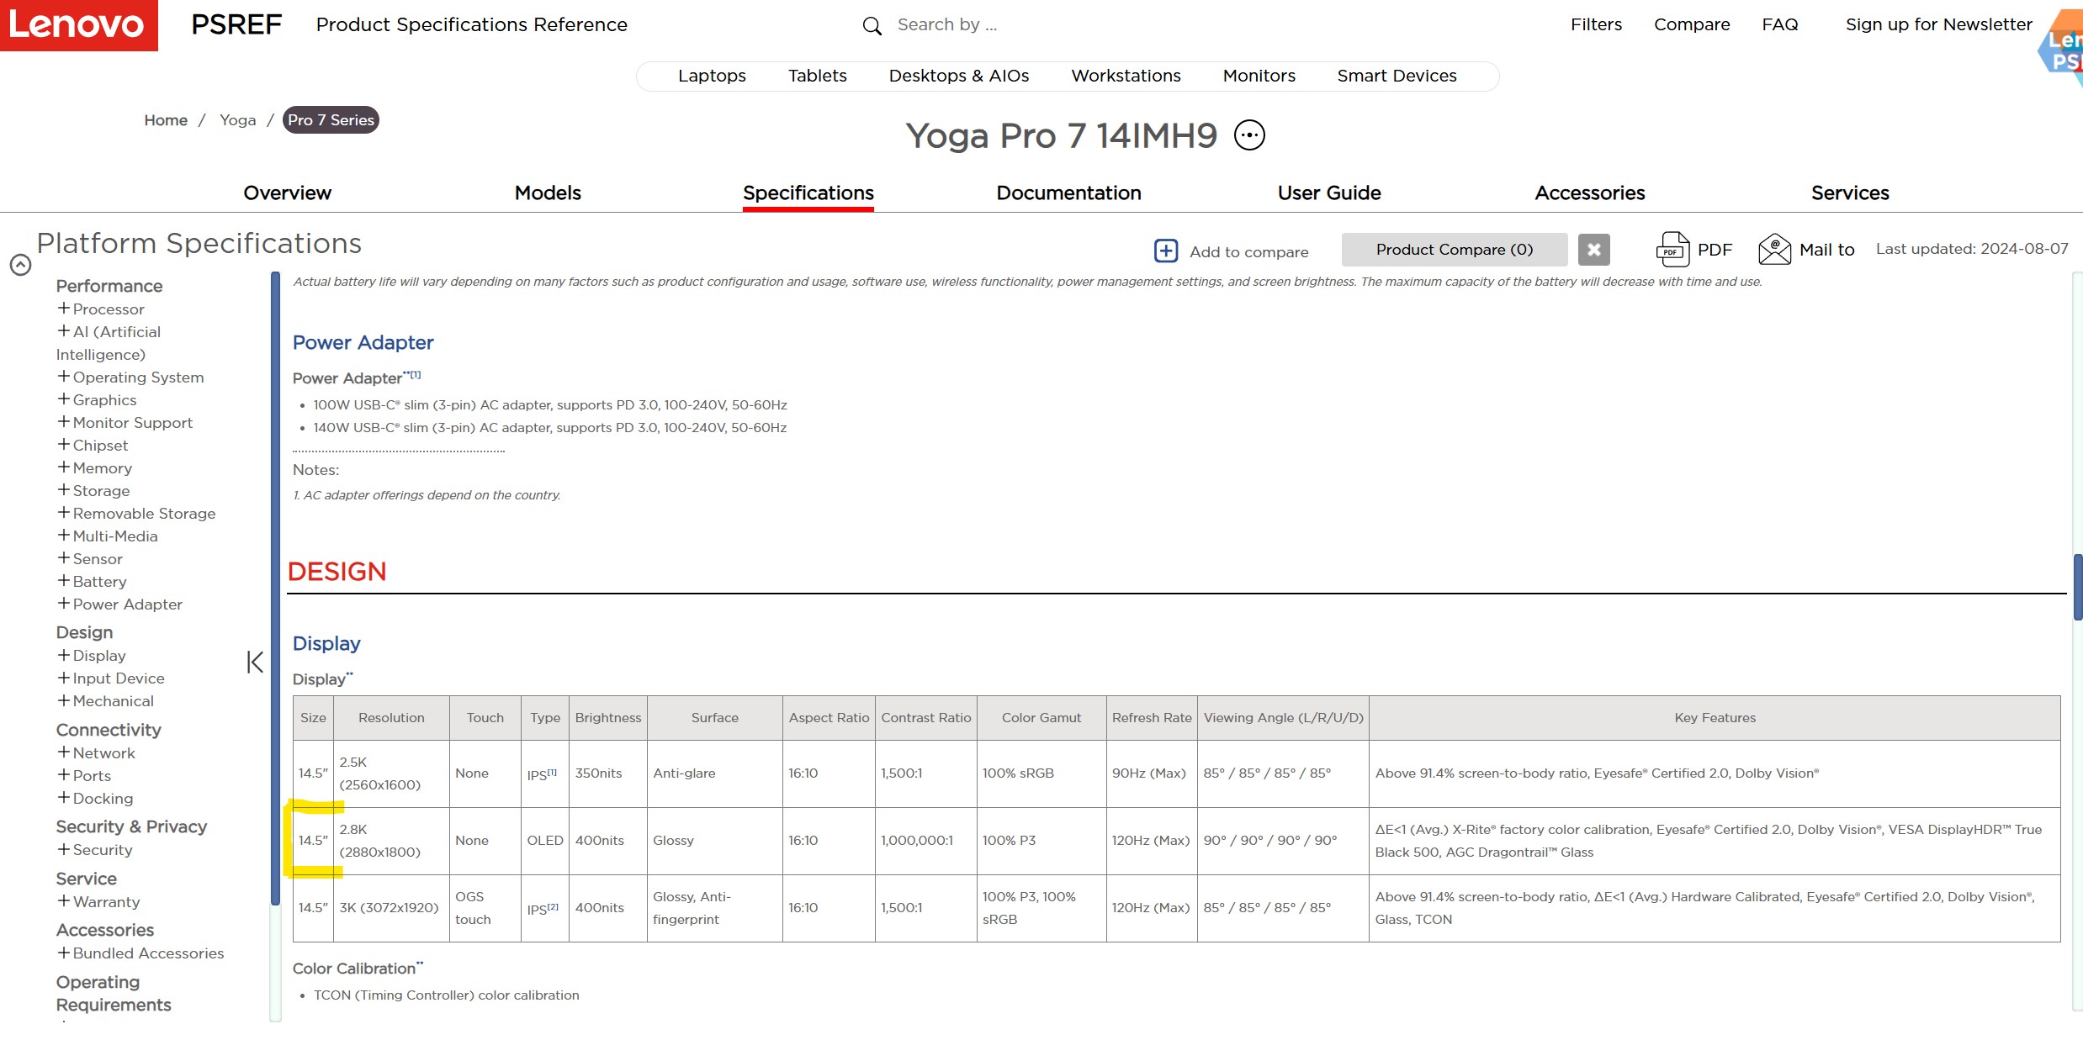Click the search magnifier icon
Viewport: 2083px width, 1040px height.
coord(872,26)
